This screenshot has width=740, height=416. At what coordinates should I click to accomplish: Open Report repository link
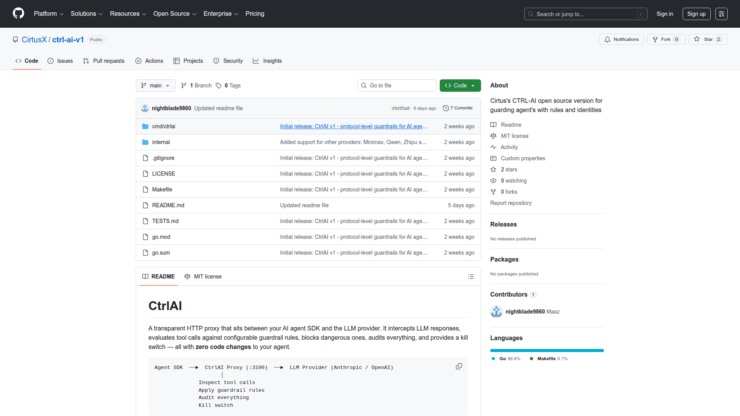[511, 203]
